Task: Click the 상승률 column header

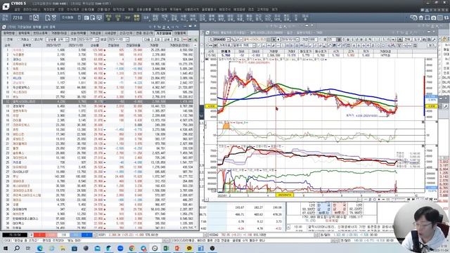Action: [x=95, y=45]
